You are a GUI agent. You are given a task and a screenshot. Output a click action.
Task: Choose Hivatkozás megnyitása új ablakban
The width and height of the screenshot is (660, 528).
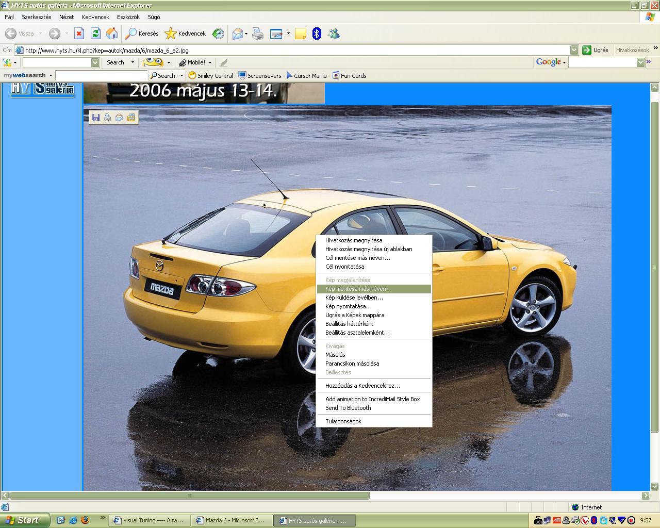[x=374, y=249]
